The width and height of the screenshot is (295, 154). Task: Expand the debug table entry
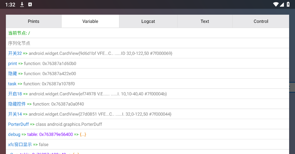(x=50, y=134)
